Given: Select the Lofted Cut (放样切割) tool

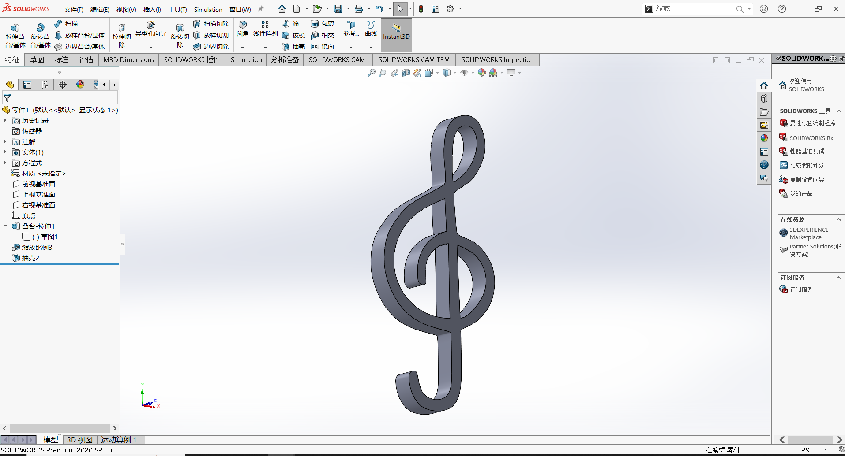Looking at the screenshot, I should 211,35.
